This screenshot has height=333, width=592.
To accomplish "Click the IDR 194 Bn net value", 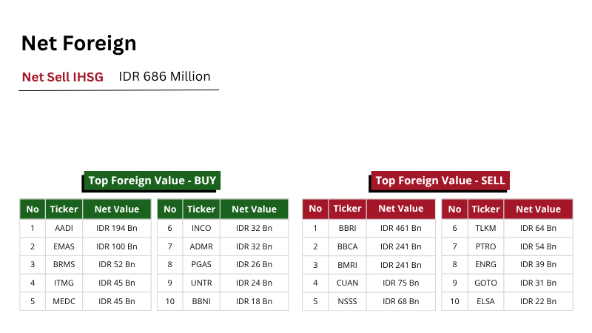I will coord(117,228).
